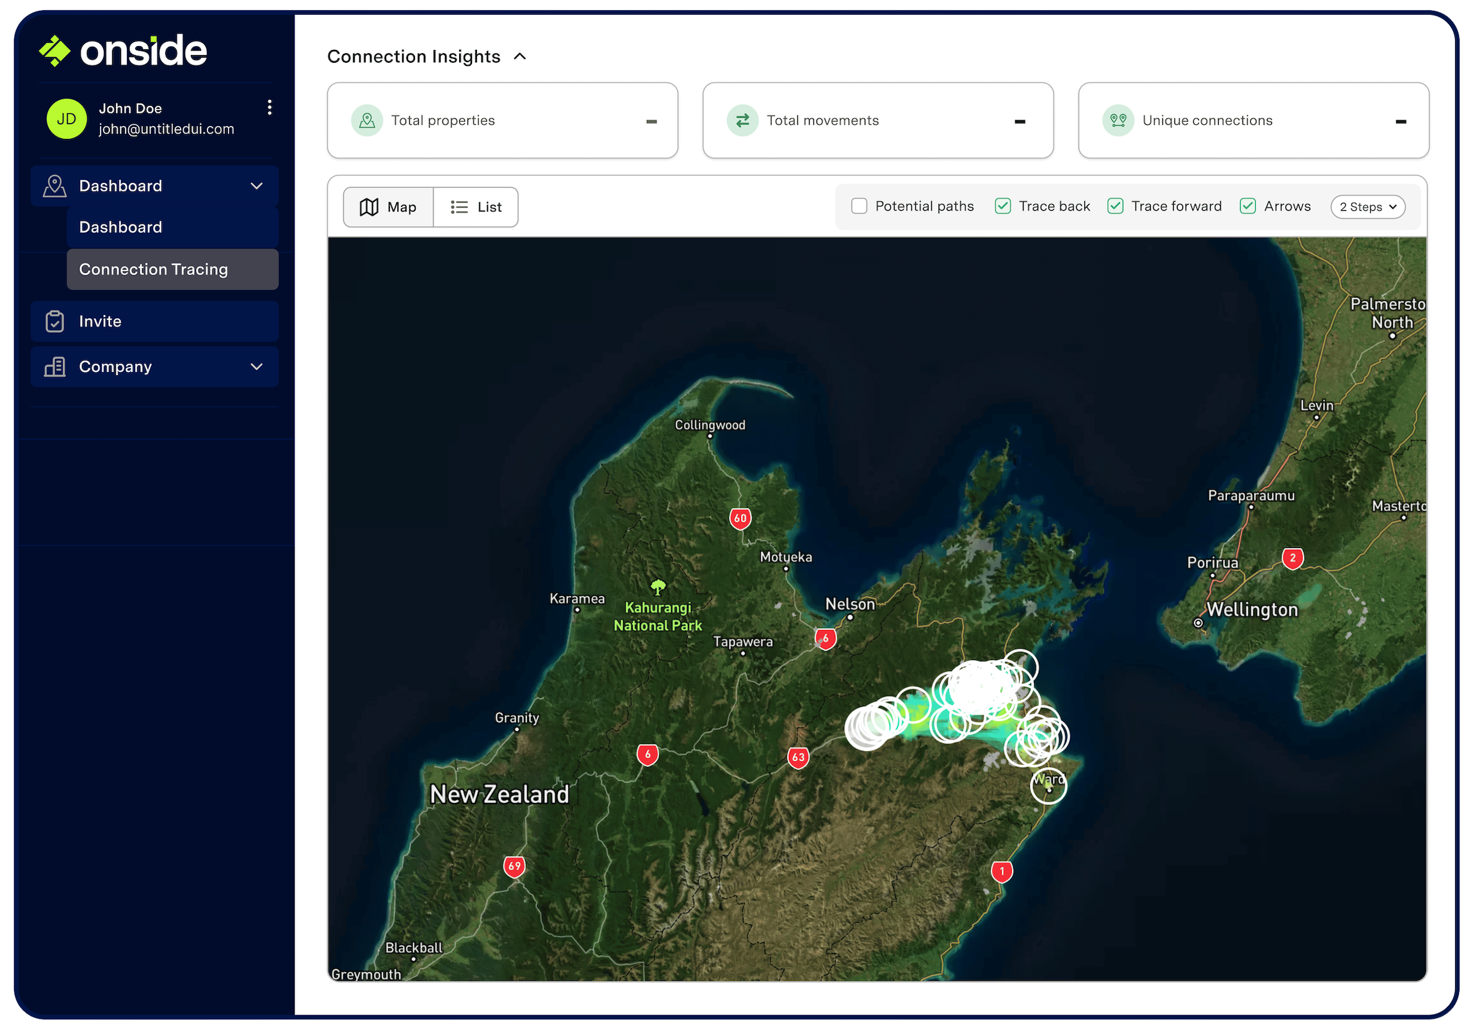Select Connection Tracing in sidebar
Screen dimensions: 1473x1027
(172, 270)
